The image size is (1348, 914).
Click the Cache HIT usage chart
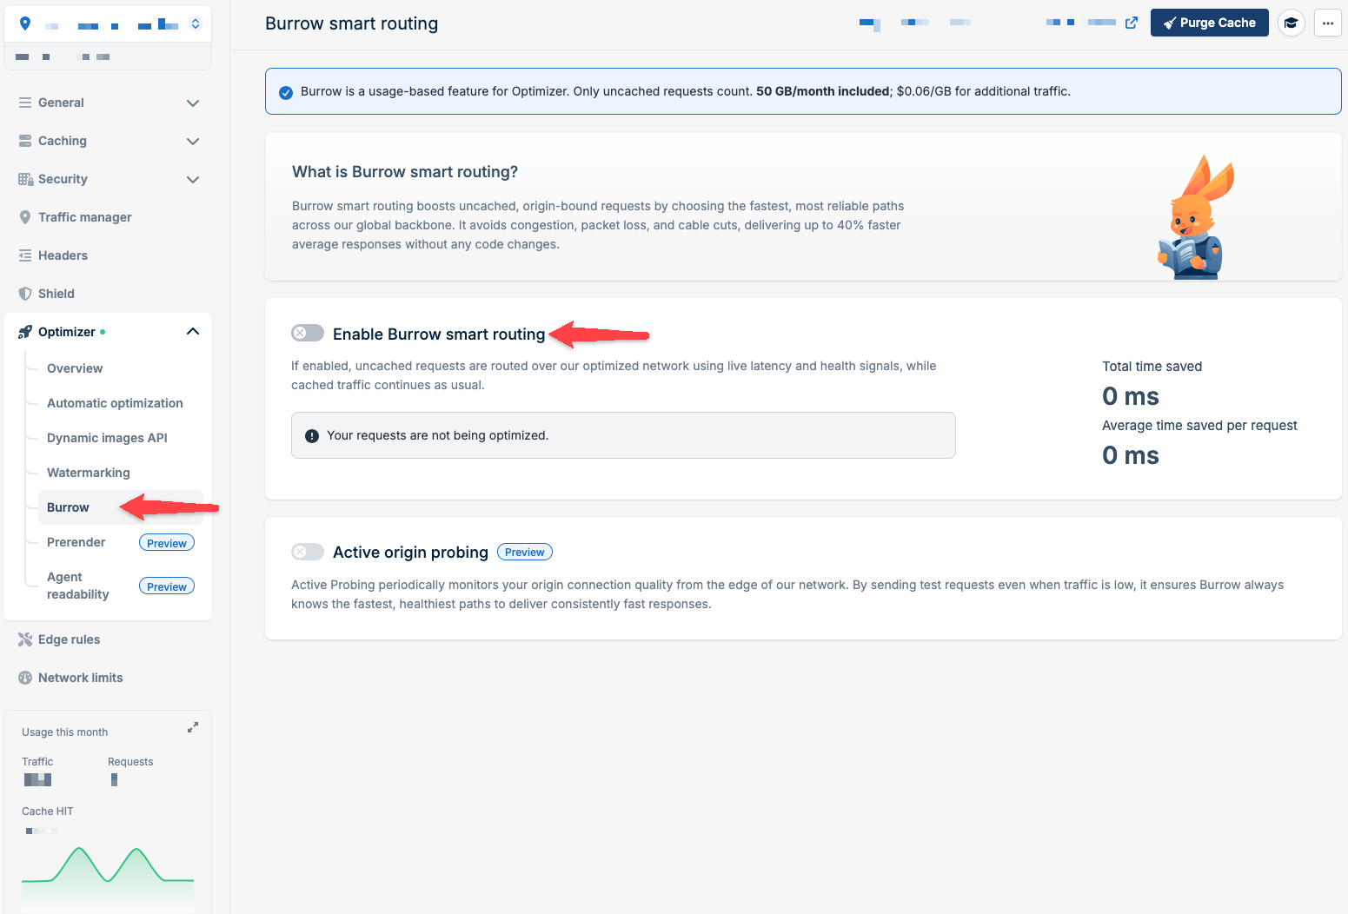tap(108, 878)
